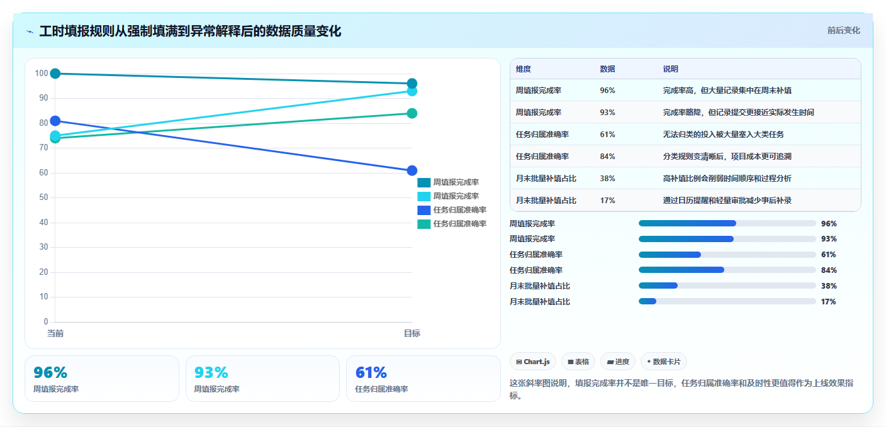The image size is (886, 427).
Task: Toggle dark teal 周填报完成率 legend swatch
Action: point(423,182)
